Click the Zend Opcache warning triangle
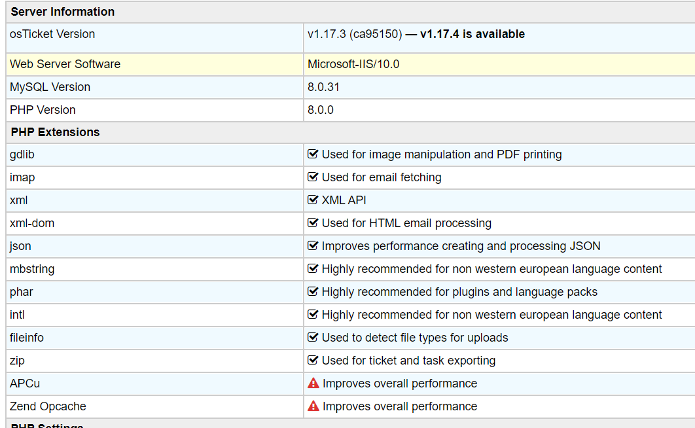 [313, 406]
